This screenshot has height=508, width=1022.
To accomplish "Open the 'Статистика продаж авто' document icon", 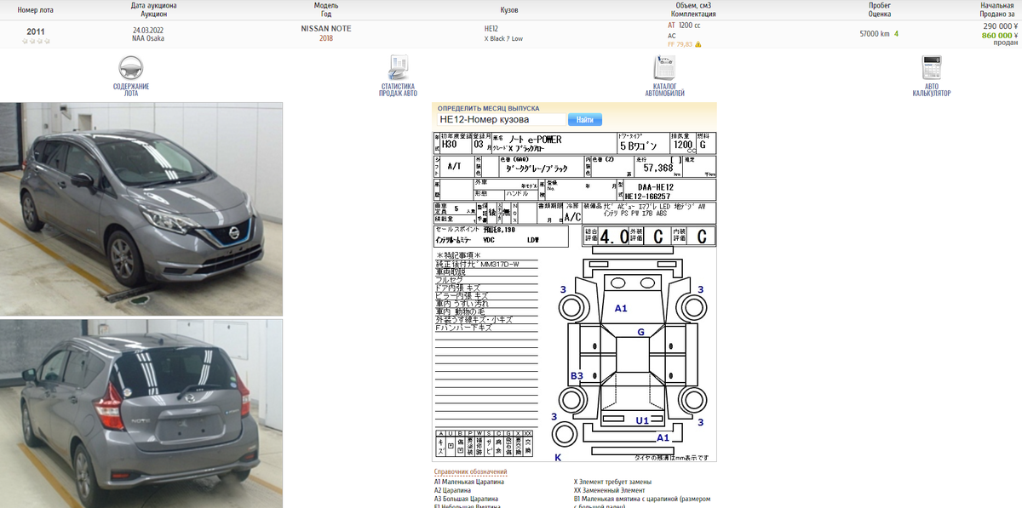I will pos(398,68).
